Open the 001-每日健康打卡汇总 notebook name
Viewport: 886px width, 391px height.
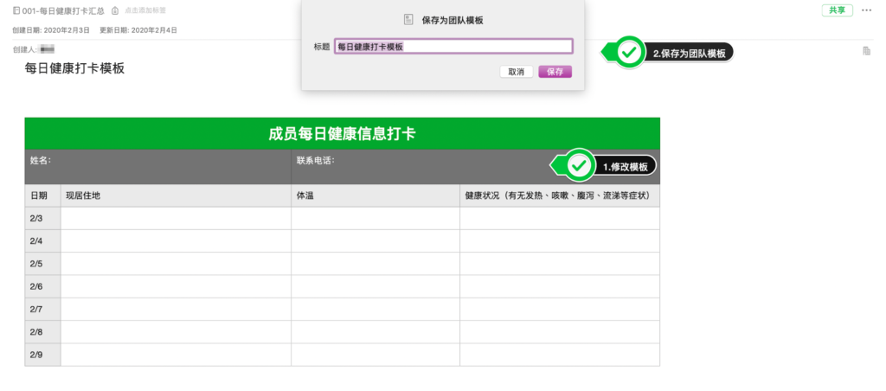[63, 10]
